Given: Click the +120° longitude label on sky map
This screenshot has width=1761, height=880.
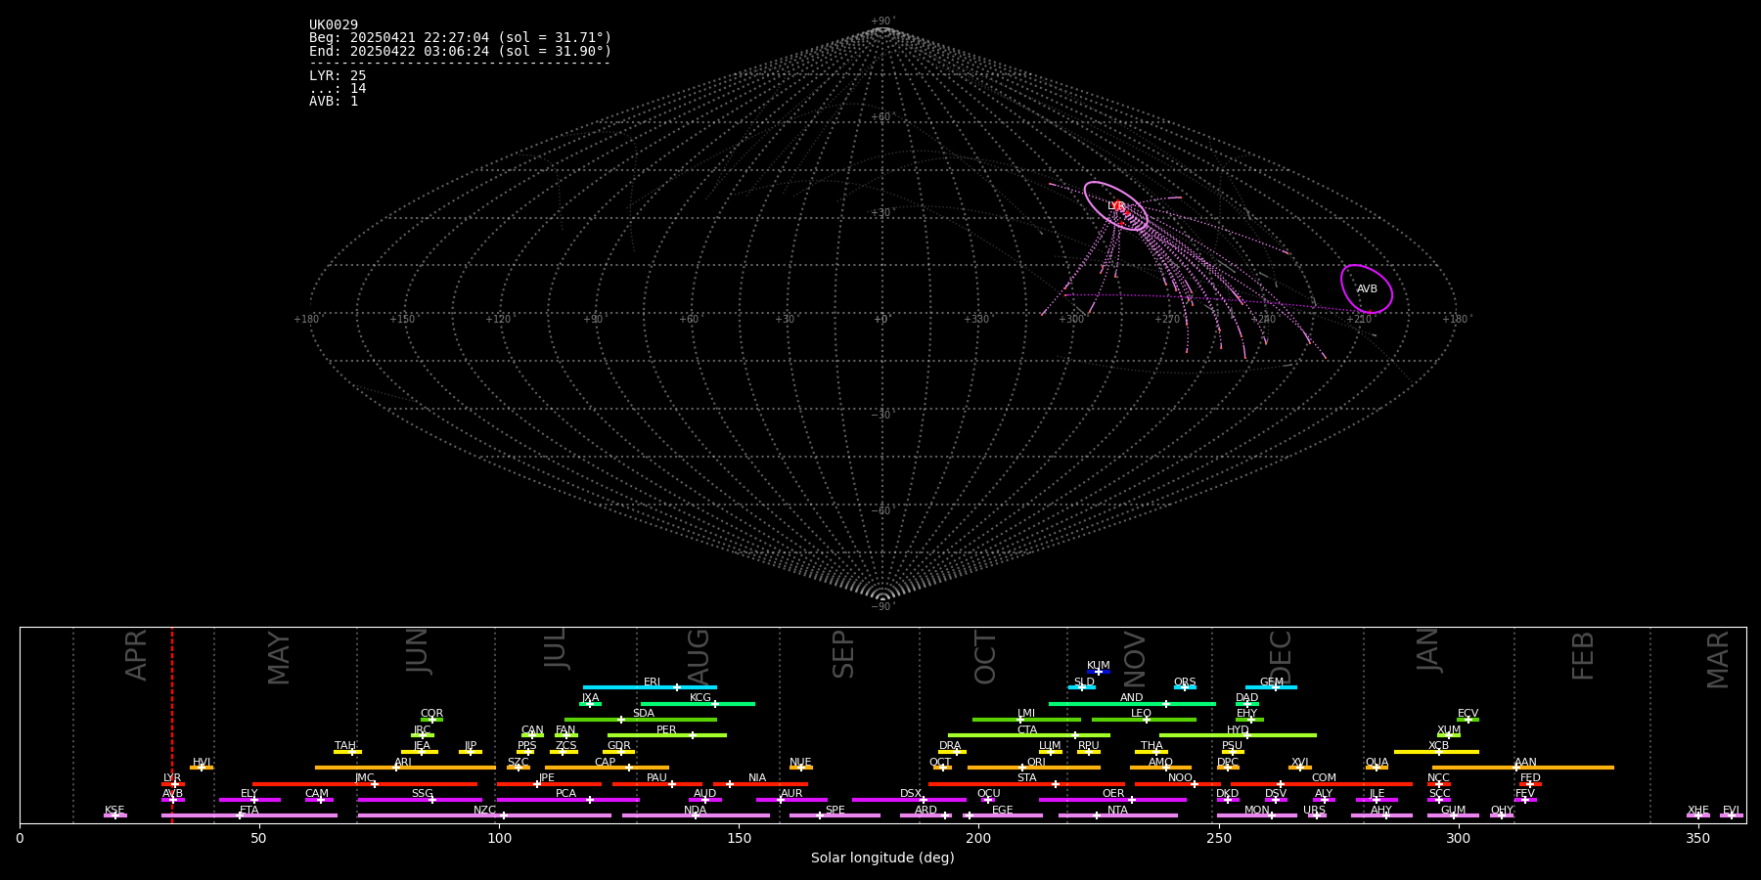Looking at the screenshot, I should [x=499, y=320].
